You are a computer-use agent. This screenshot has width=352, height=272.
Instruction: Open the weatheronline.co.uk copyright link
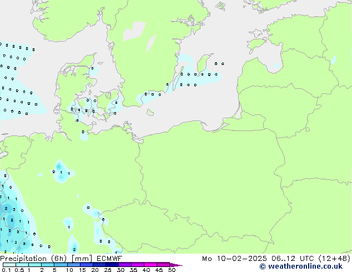click(301, 266)
